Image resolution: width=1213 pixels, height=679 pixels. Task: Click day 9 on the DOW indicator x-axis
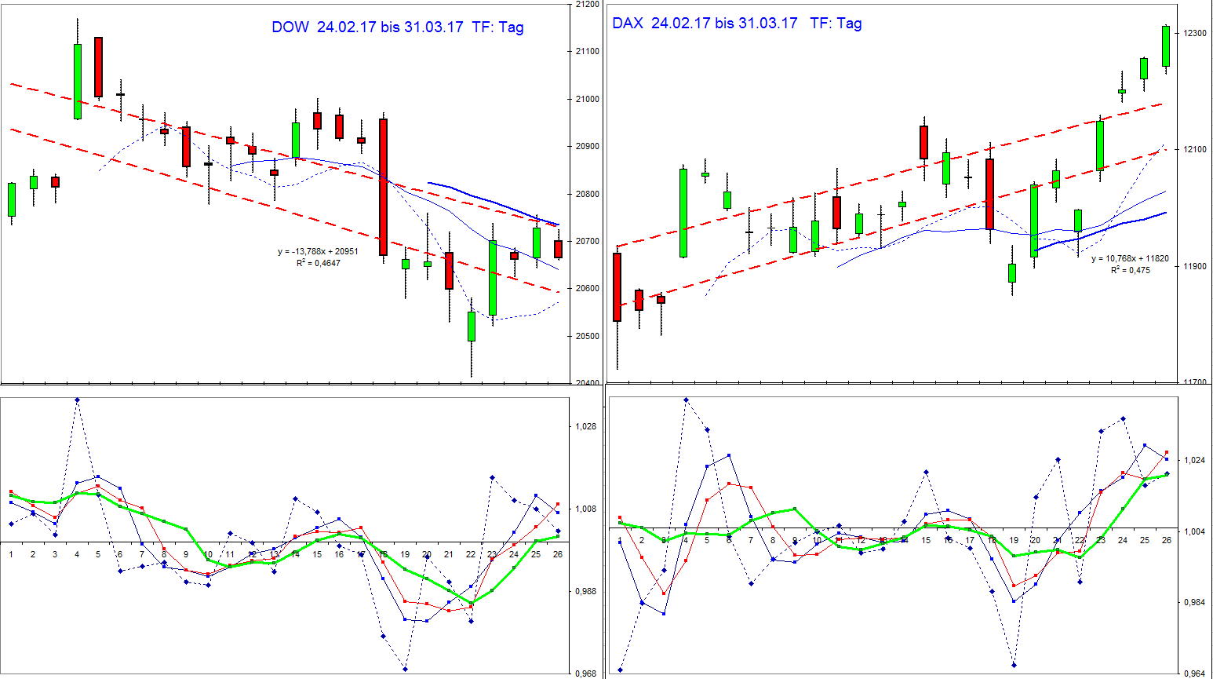tap(186, 554)
